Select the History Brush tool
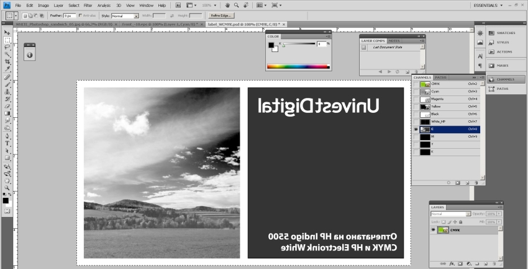 click(x=7, y=99)
